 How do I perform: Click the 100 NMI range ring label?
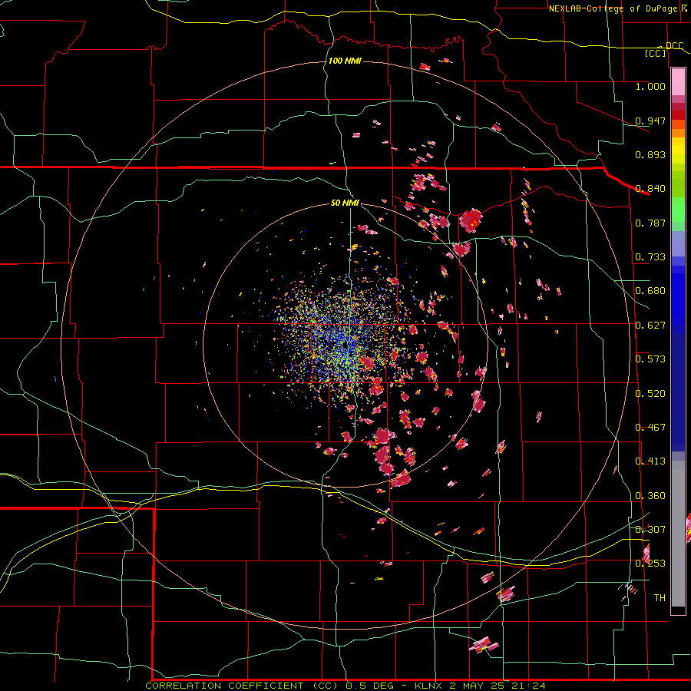pyautogui.click(x=345, y=61)
